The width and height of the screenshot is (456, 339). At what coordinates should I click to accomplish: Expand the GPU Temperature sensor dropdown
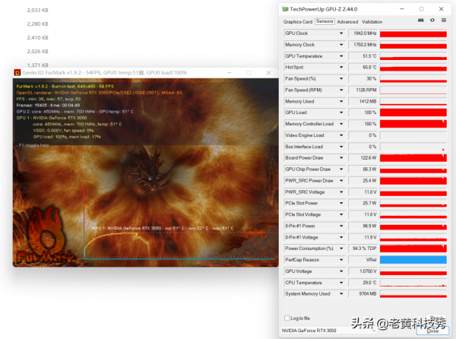click(x=341, y=56)
